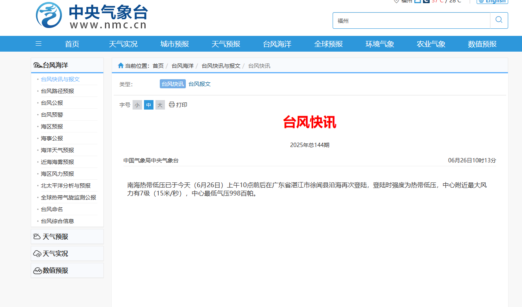Viewport: 522px width, 307px height.
Task: Set font size to large (大)
Action: pyautogui.click(x=160, y=105)
